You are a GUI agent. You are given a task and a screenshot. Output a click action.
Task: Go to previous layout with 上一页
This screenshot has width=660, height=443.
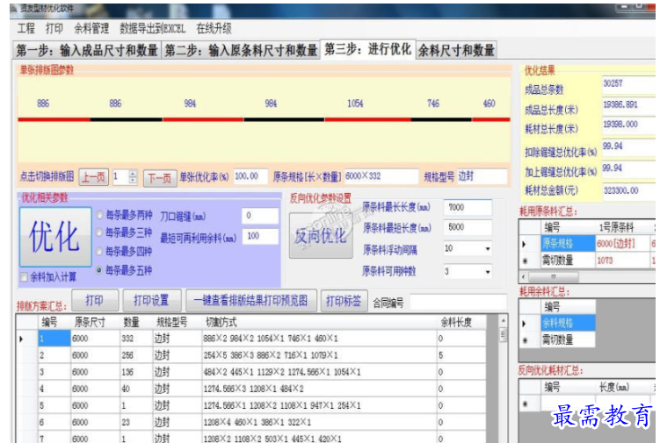coord(93,177)
